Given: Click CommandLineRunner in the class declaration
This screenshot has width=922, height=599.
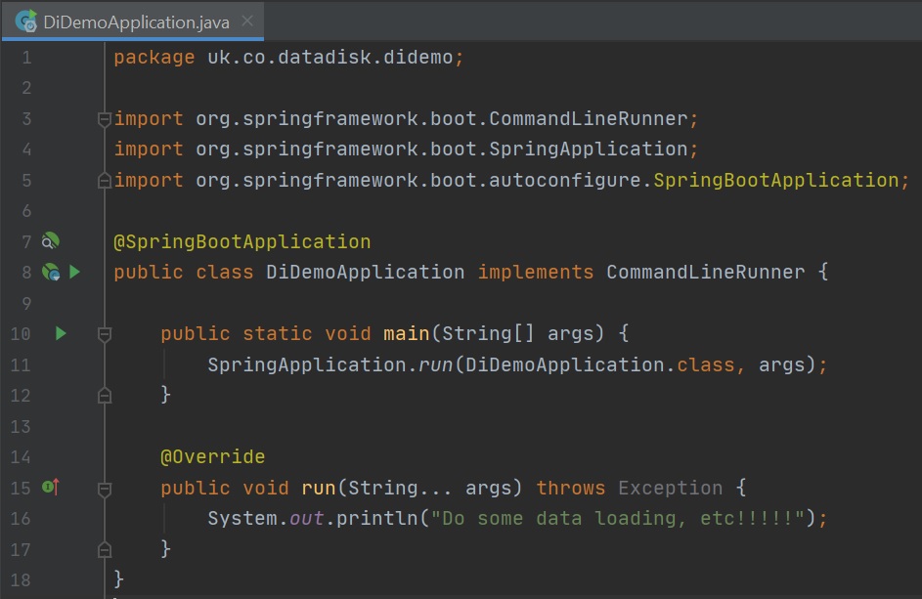Looking at the screenshot, I should click(705, 273).
